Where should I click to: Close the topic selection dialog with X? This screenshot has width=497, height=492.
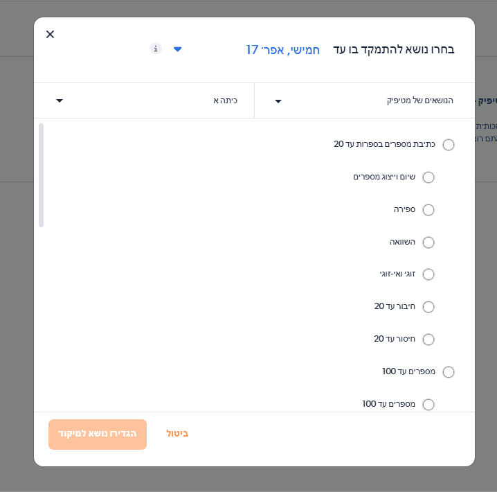tap(50, 35)
